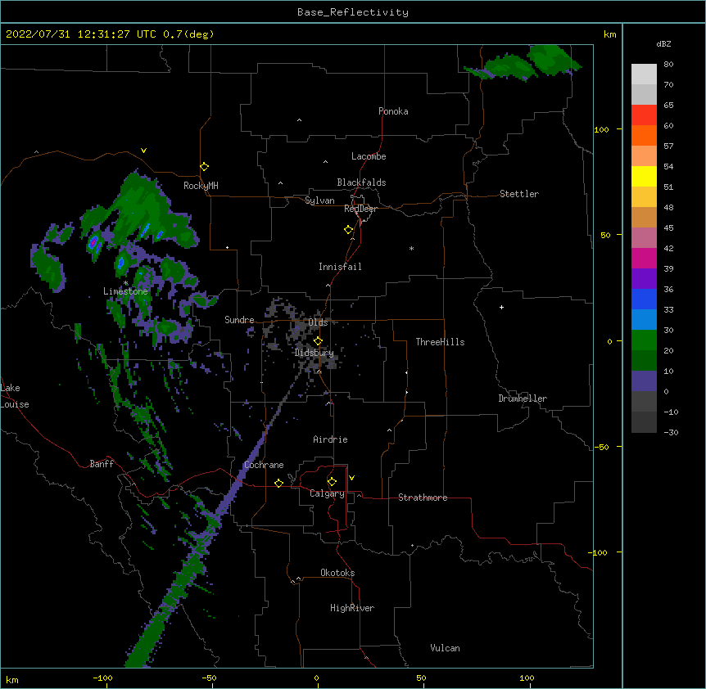The image size is (706, 689).
Task: Select the Strathmore label
Action: pos(423,498)
